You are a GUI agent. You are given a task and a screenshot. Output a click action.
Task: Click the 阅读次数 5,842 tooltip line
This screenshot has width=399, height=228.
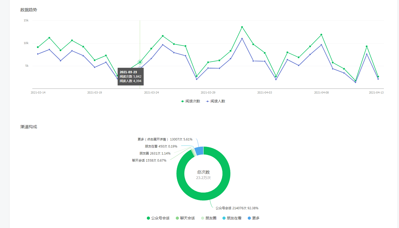[130, 77]
